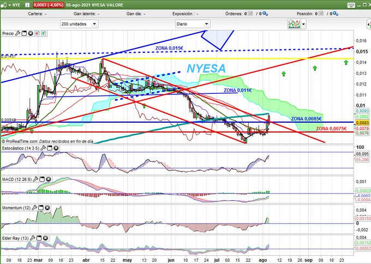Click the Exposición field

(x=185, y=14)
